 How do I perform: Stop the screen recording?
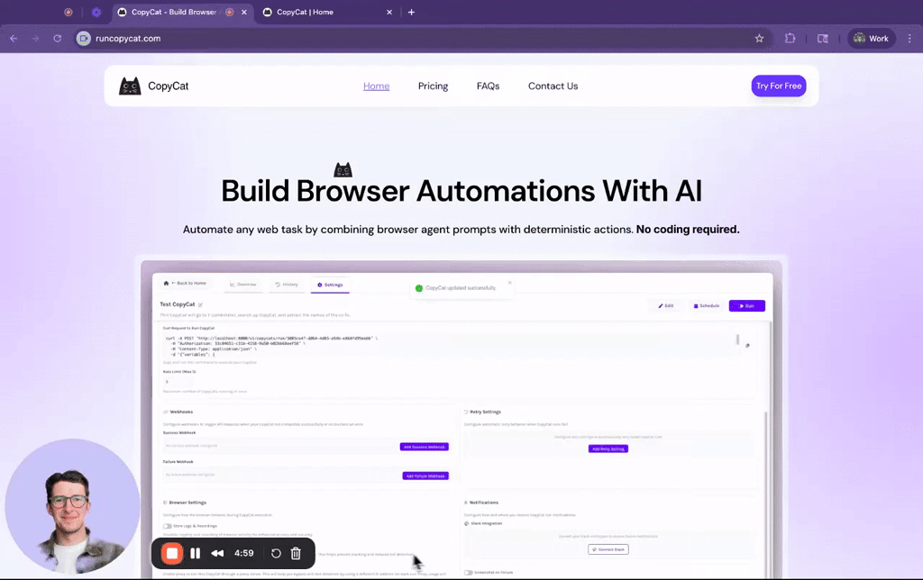point(172,553)
